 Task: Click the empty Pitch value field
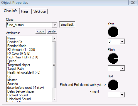[x=114, y=68]
